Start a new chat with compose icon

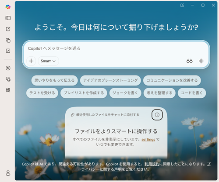[x=8, y=29]
